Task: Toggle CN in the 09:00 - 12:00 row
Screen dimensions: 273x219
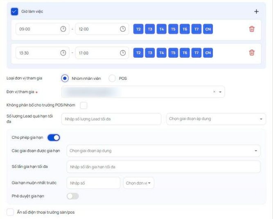Action: [x=208, y=29]
